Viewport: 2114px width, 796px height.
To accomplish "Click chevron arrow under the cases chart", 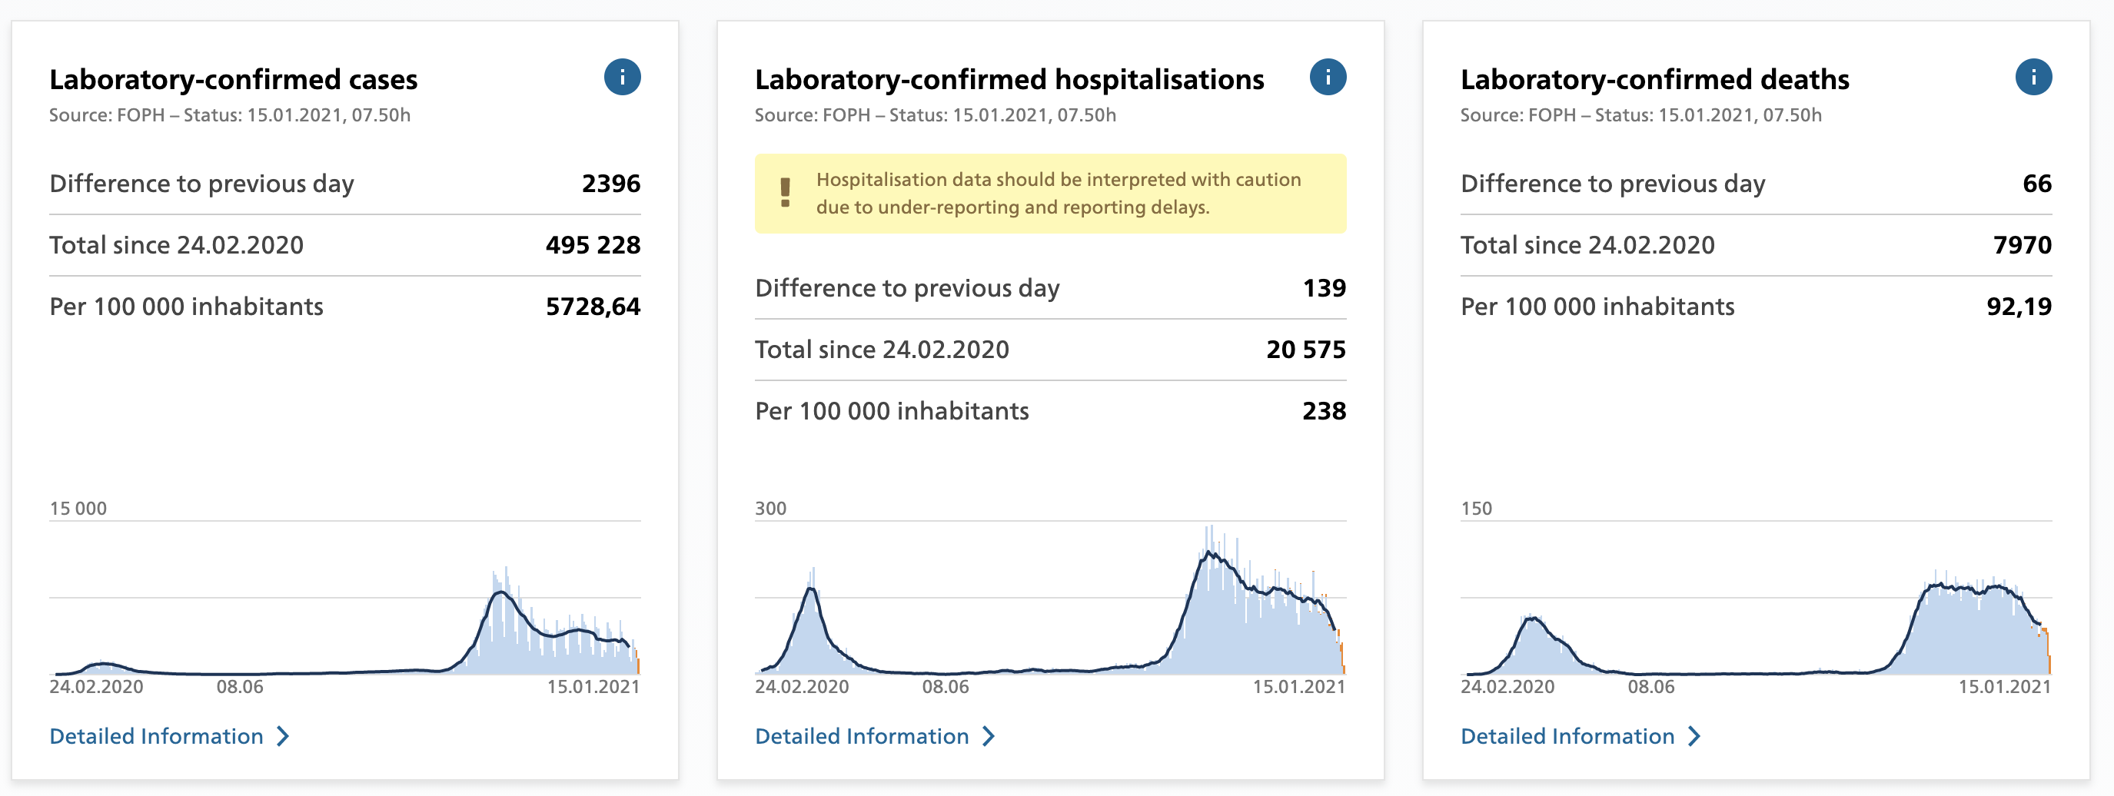I will point(283,736).
